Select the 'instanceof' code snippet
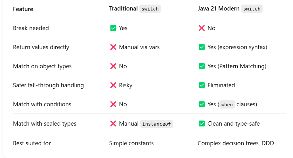Viewport: 293px width, 158px height. click(x=157, y=124)
